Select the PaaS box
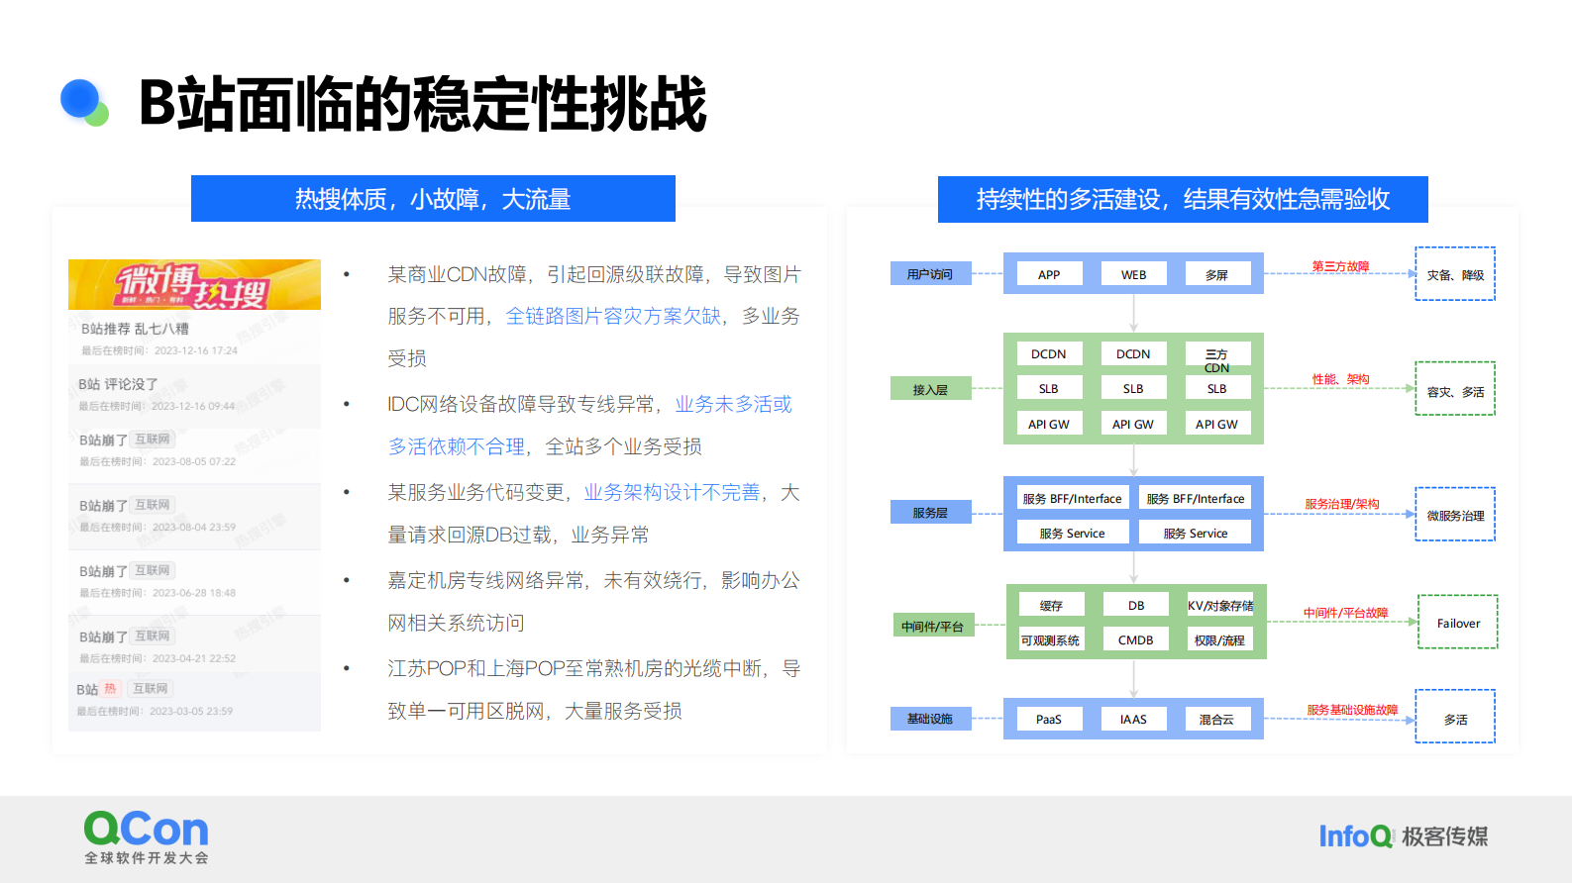1572x883 pixels. click(1049, 719)
